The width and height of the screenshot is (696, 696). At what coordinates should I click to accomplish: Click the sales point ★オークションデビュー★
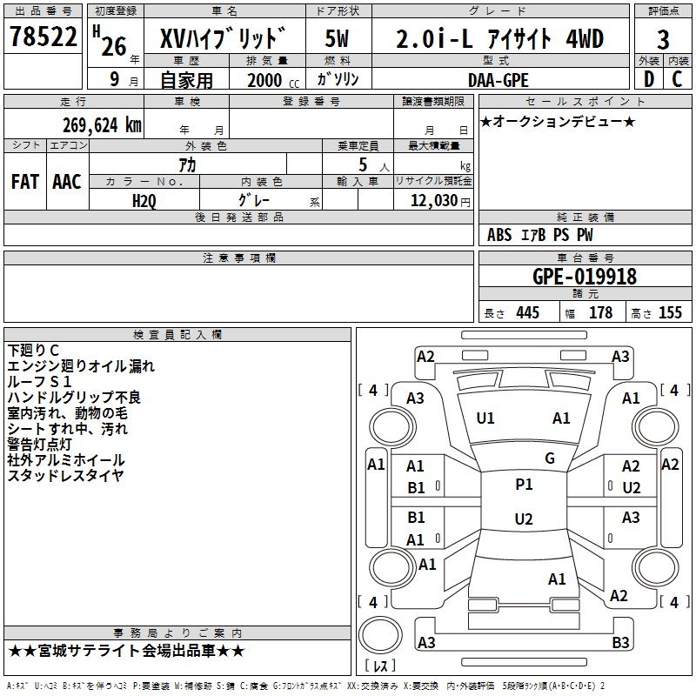[x=558, y=121]
